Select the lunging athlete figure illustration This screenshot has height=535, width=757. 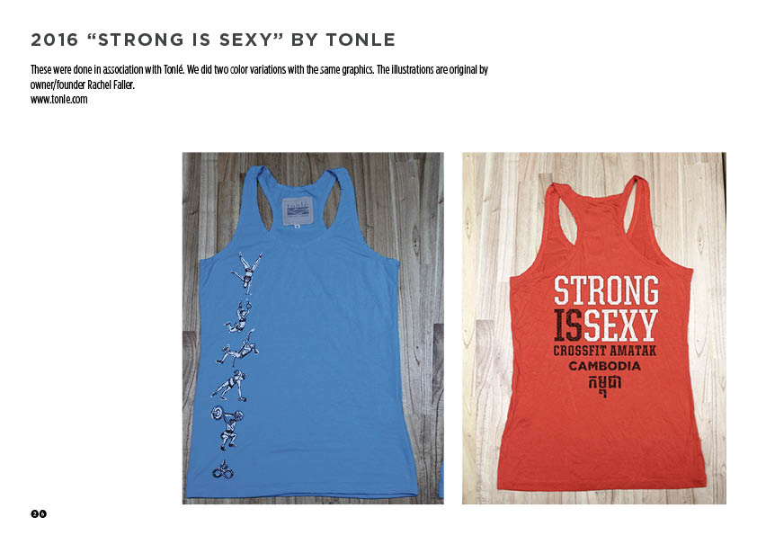tap(230, 386)
